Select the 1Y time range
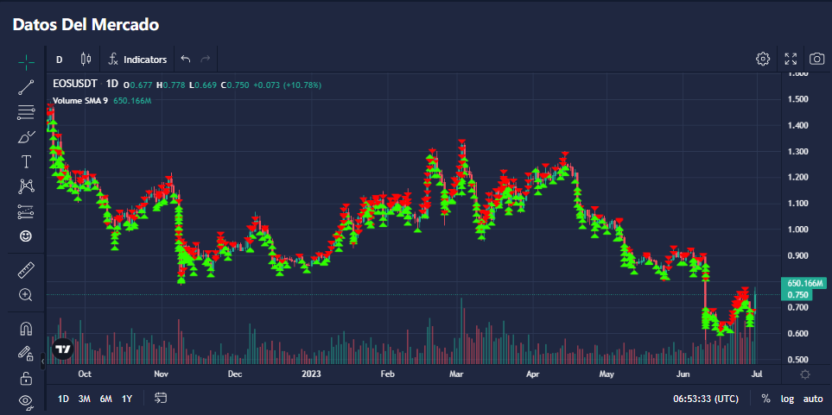The width and height of the screenshot is (832, 415). coord(127,399)
